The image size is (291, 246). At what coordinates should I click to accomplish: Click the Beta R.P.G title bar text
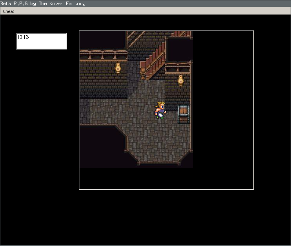click(43, 4)
